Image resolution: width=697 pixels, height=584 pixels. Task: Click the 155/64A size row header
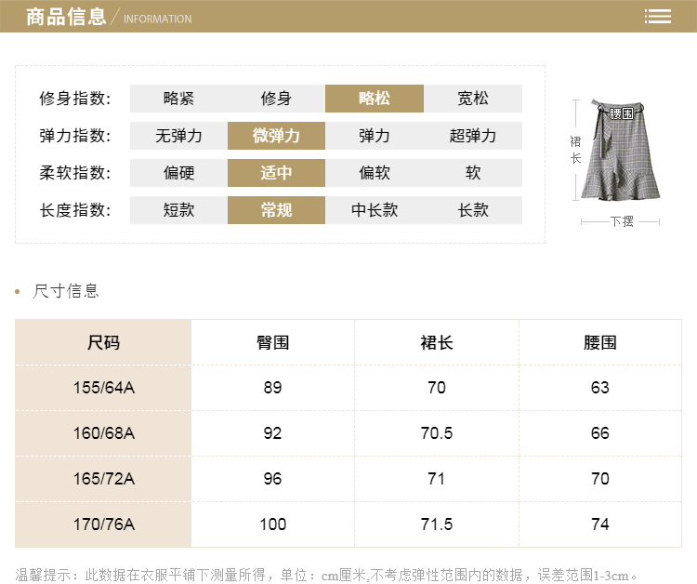coord(104,388)
